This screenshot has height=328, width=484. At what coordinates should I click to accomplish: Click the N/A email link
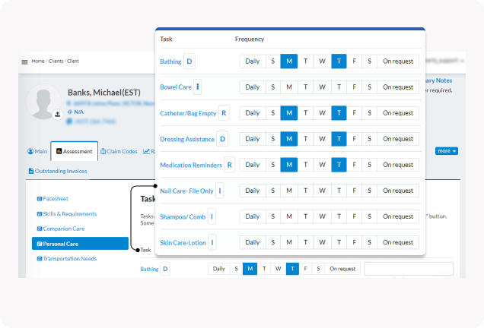coord(78,112)
